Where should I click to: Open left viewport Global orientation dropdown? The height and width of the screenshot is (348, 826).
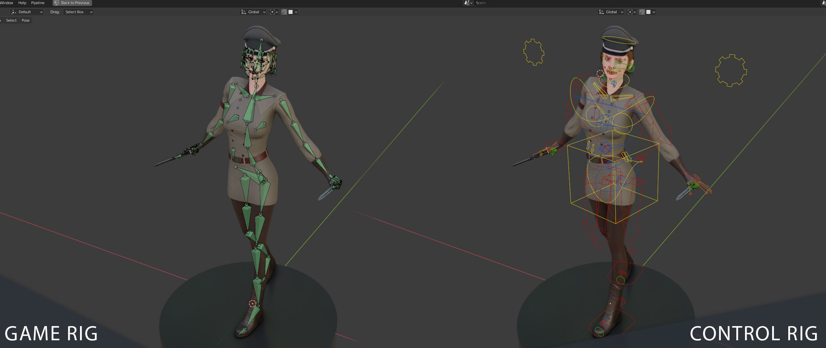pyautogui.click(x=253, y=12)
